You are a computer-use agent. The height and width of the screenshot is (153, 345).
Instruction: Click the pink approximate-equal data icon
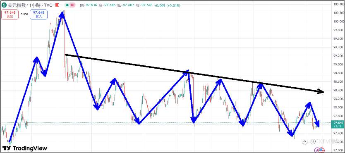click(x=72, y=5)
